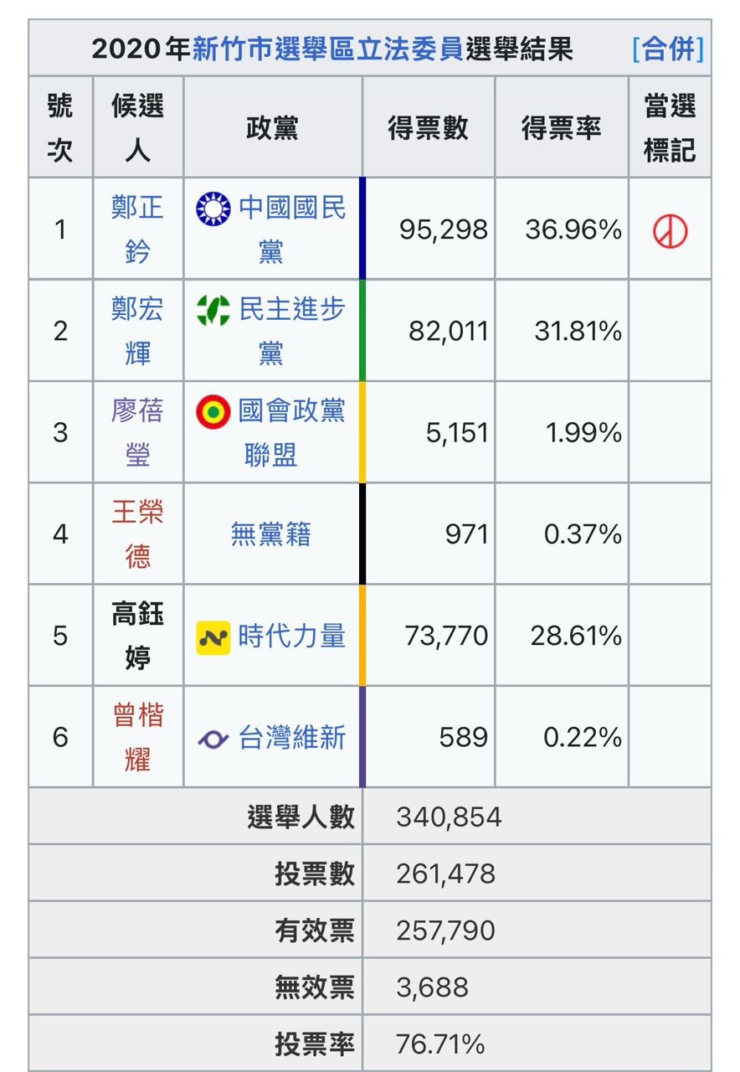Click red link for candidate 曾楷耀
This screenshot has height=1072, width=740.
pyautogui.click(x=137, y=737)
